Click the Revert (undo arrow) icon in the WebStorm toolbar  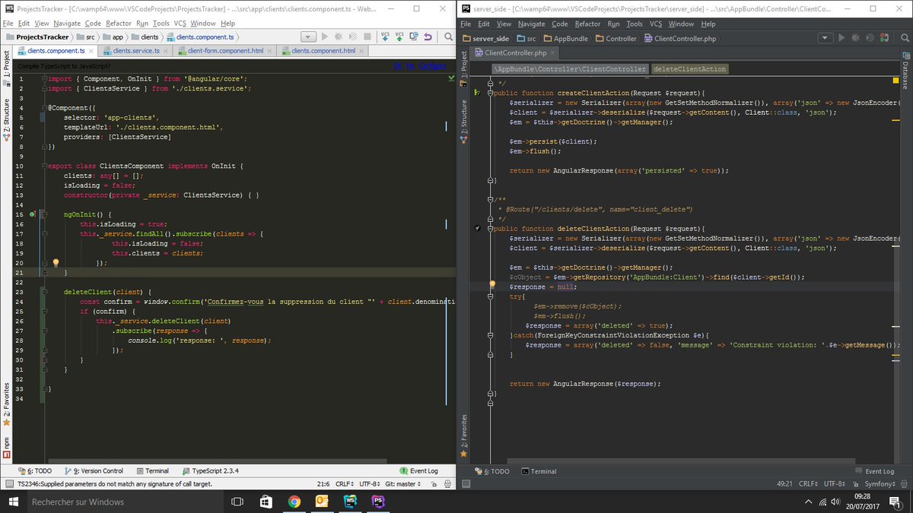tap(428, 36)
